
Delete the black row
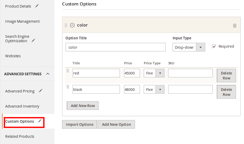(226, 92)
